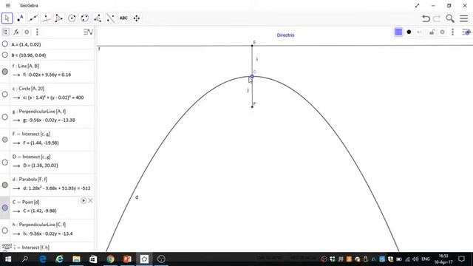Toggle visibility of parabola d

(5, 185)
